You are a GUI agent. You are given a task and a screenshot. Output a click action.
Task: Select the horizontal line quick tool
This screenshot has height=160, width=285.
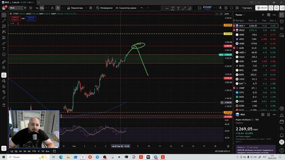167,8
